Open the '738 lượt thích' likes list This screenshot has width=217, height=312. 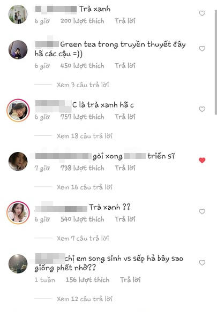[x=83, y=168]
